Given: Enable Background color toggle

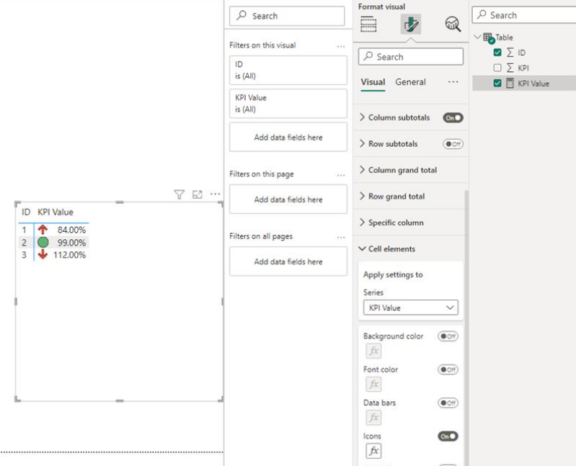Looking at the screenshot, I should 448,336.
